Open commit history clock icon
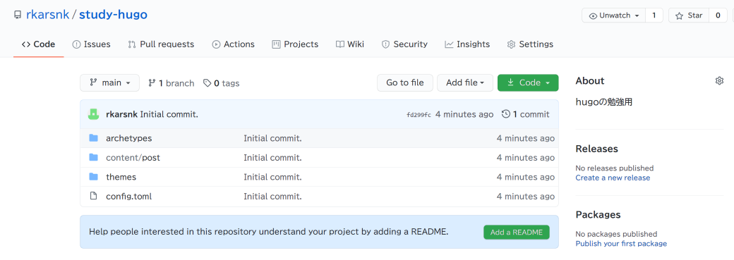The image size is (734, 260). point(505,114)
